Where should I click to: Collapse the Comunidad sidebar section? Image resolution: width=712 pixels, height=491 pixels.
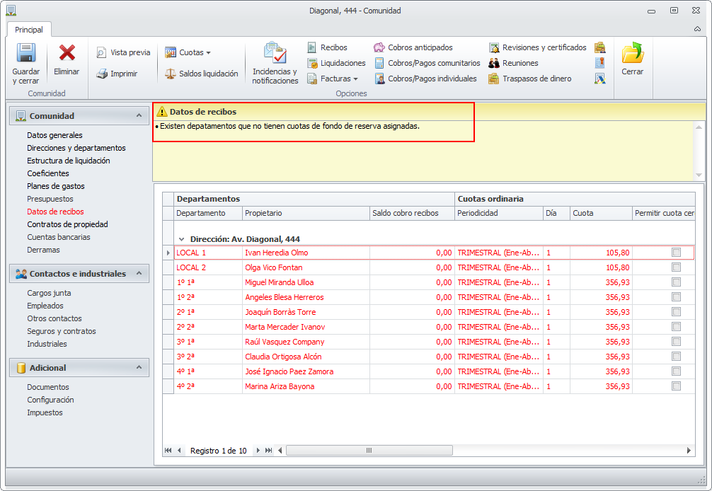click(x=139, y=116)
